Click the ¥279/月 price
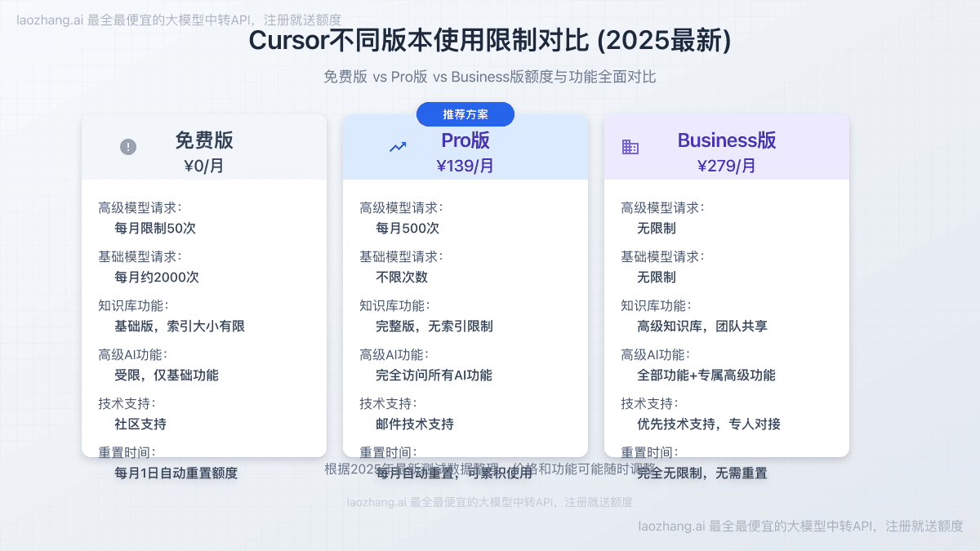 pyautogui.click(x=727, y=166)
